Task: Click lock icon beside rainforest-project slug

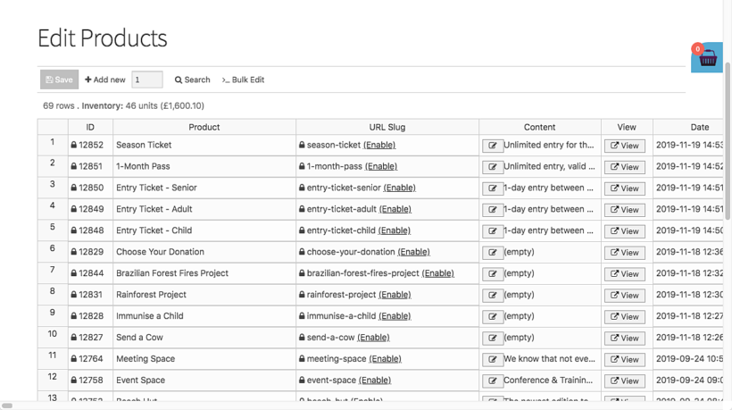Action: (x=302, y=295)
